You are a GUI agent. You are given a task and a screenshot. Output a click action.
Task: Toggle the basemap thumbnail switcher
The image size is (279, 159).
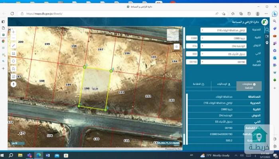coord(173,35)
